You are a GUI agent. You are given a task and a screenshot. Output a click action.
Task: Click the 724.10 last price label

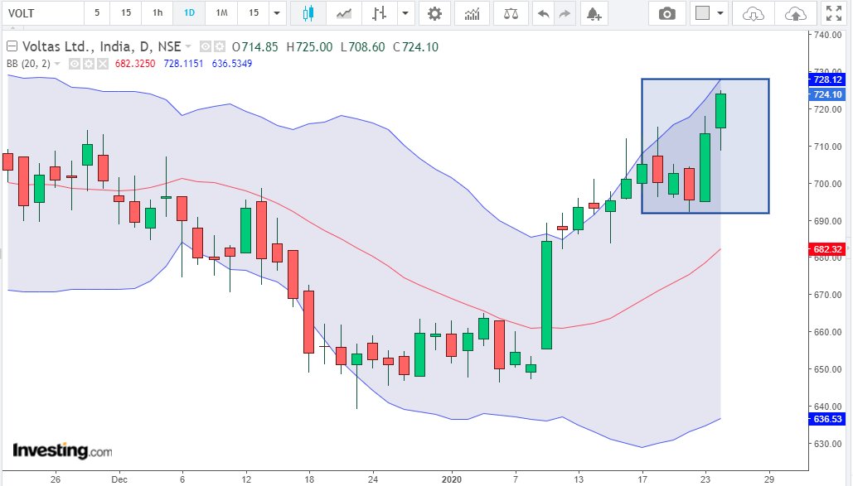point(827,94)
